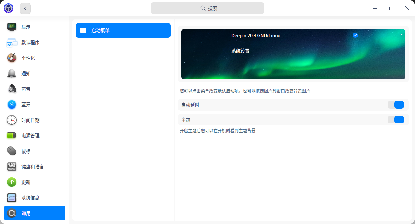Select Deepin 20.4 GNU/Linux boot entry
Image resolution: width=415 pixels, height=224 pixels.
pyautogui.click(x=256, y=36)
